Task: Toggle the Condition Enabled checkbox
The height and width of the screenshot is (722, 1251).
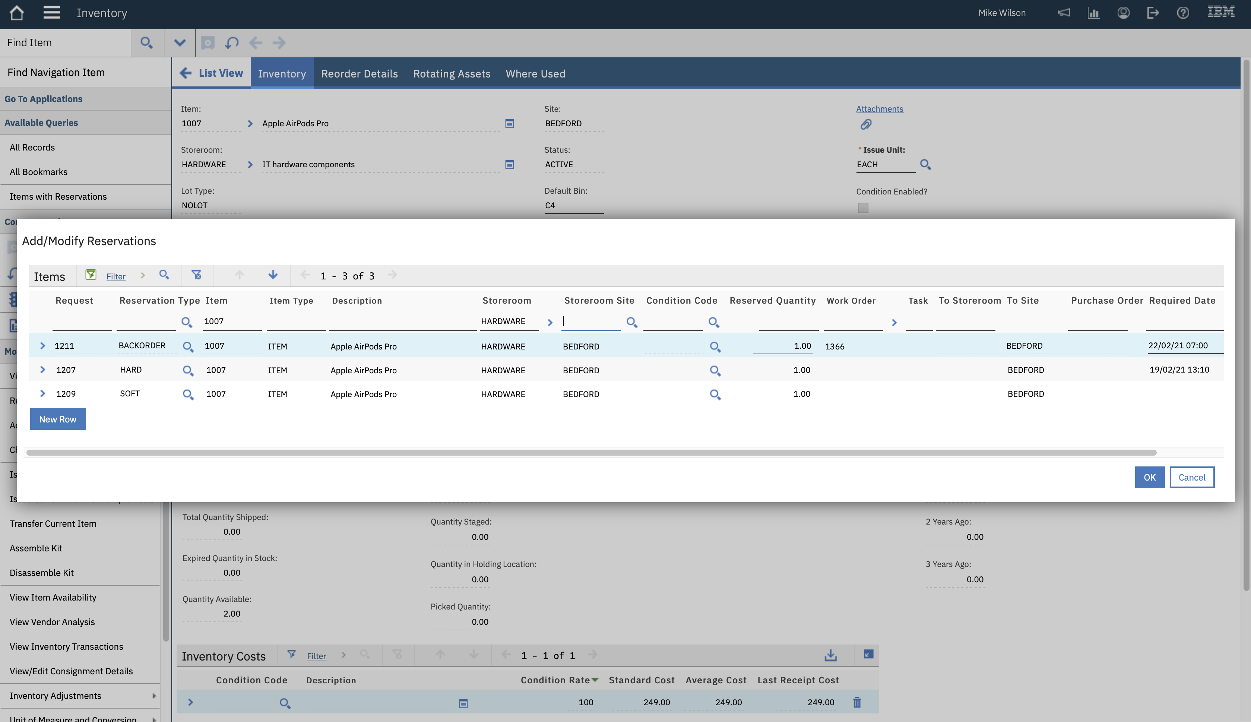Action: (863, 208)
